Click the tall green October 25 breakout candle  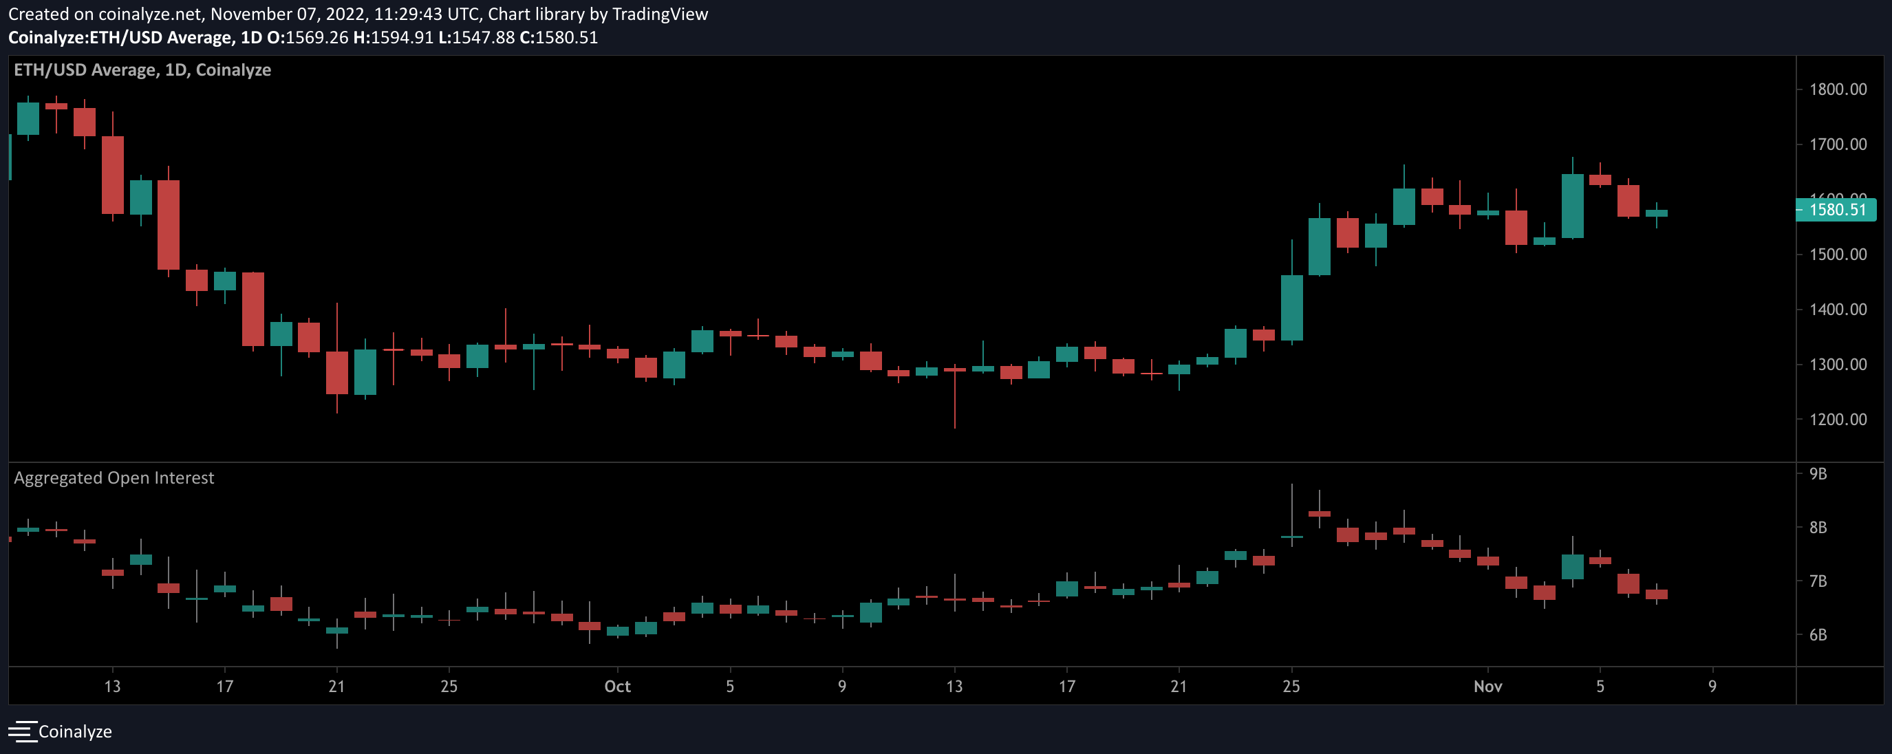1291,308
